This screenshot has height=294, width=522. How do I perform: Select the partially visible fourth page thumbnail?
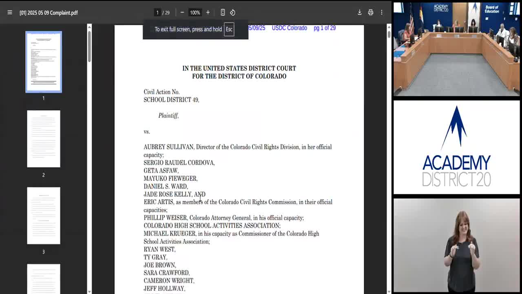coord(44,279)
